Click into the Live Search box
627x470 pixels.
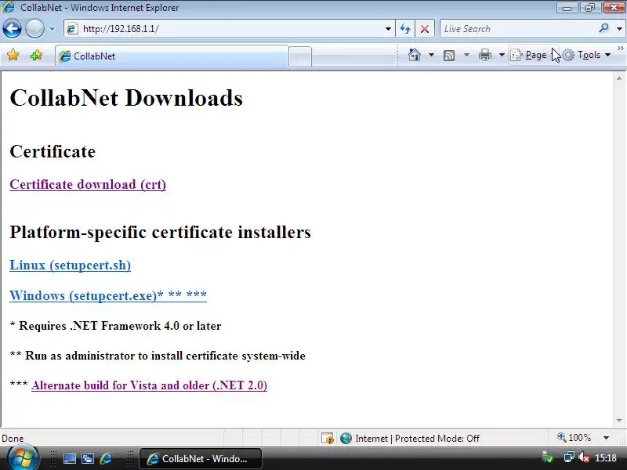[518, 29]
